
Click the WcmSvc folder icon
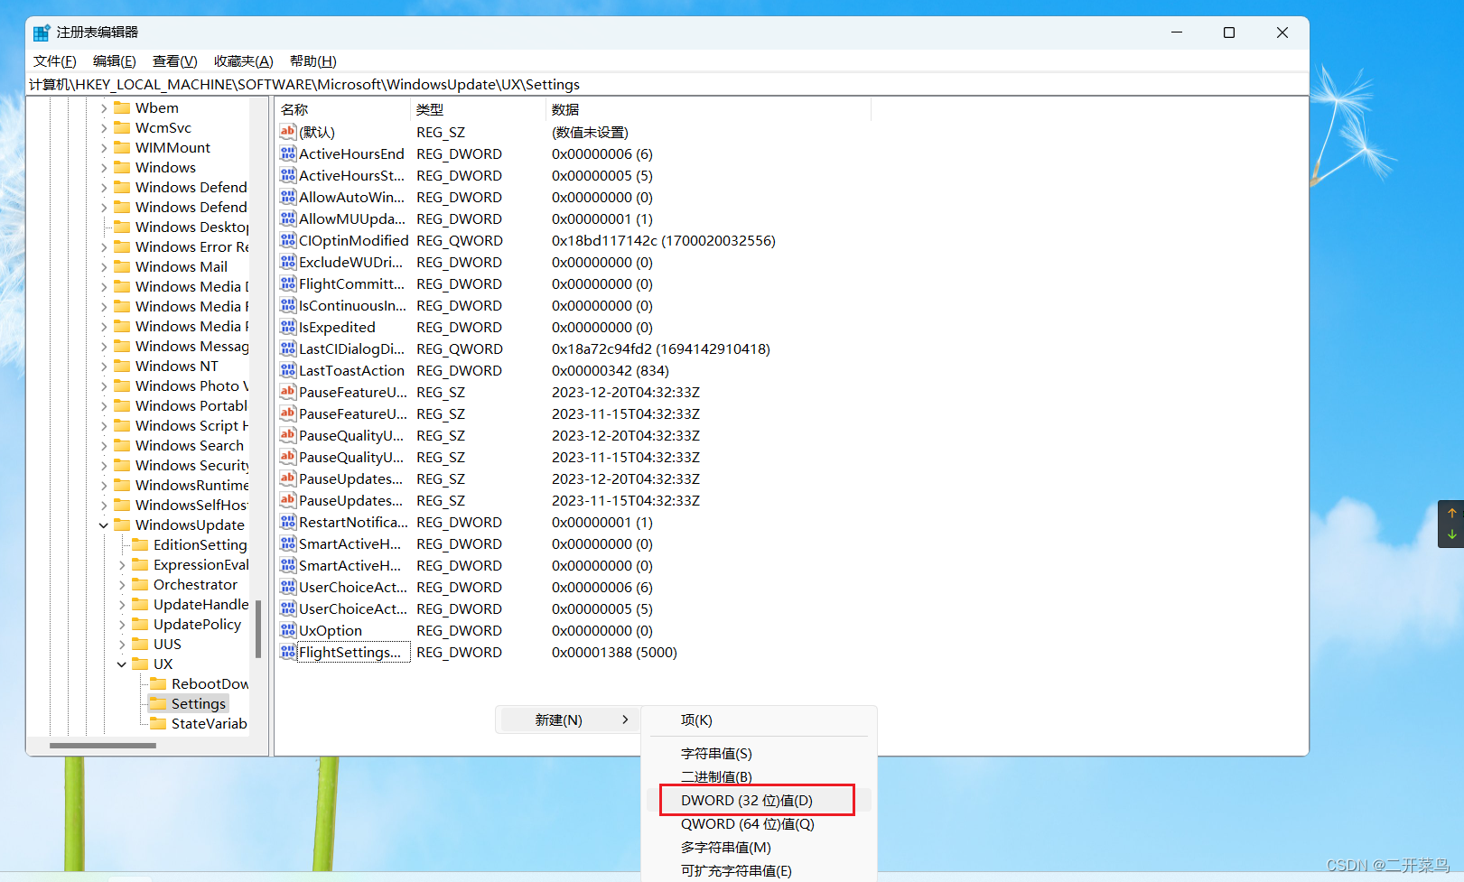click(x=122, y=127)
